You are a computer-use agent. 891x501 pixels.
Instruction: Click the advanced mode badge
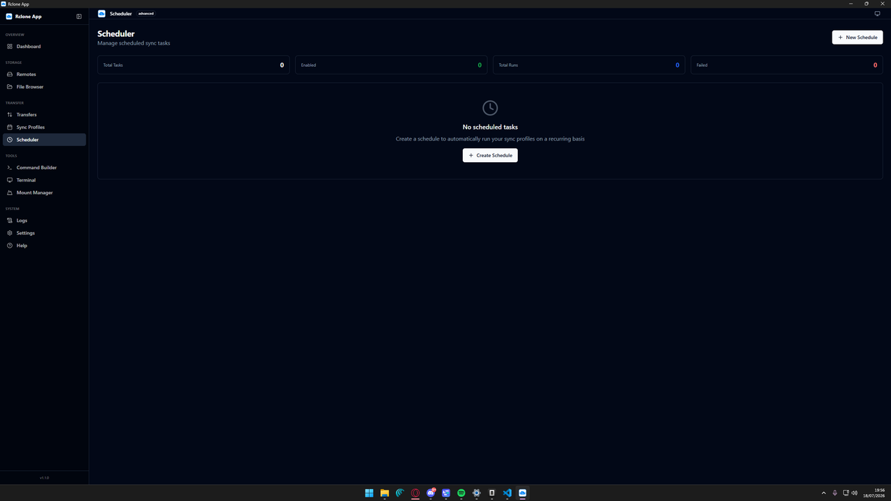pyautogui.click(x=146, y=13)
